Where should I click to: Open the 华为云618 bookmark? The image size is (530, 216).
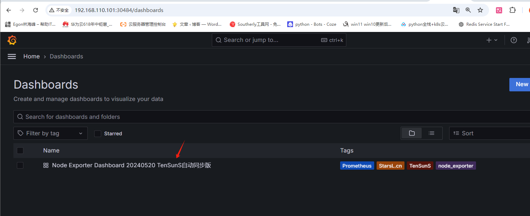pos(87,24)
